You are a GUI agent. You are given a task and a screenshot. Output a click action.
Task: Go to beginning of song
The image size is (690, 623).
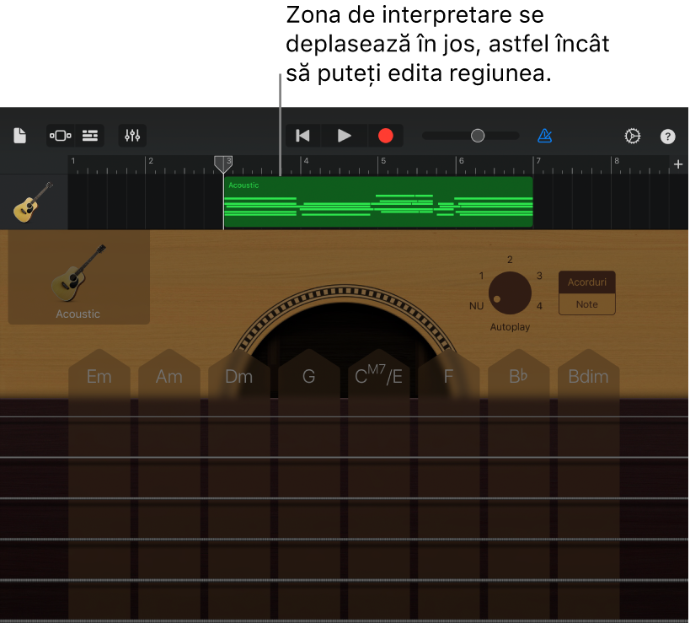tap(303, 136)
